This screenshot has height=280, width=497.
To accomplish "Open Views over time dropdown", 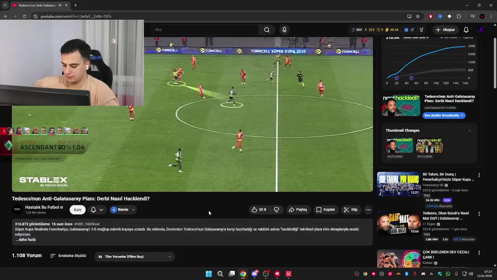I will [416, 38].
